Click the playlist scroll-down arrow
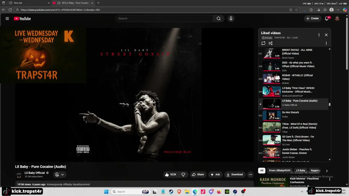Viewport: 349px width, 196px height. (x=330, y=160)
